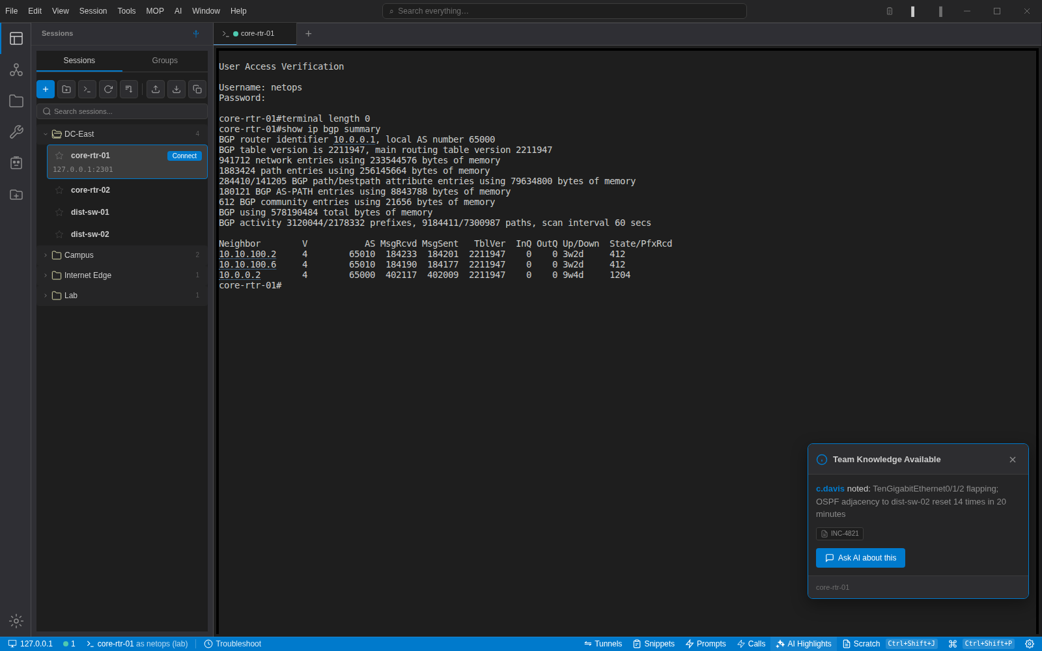
Task: Open the folder sidebar icon
Action: coord(16,101)
